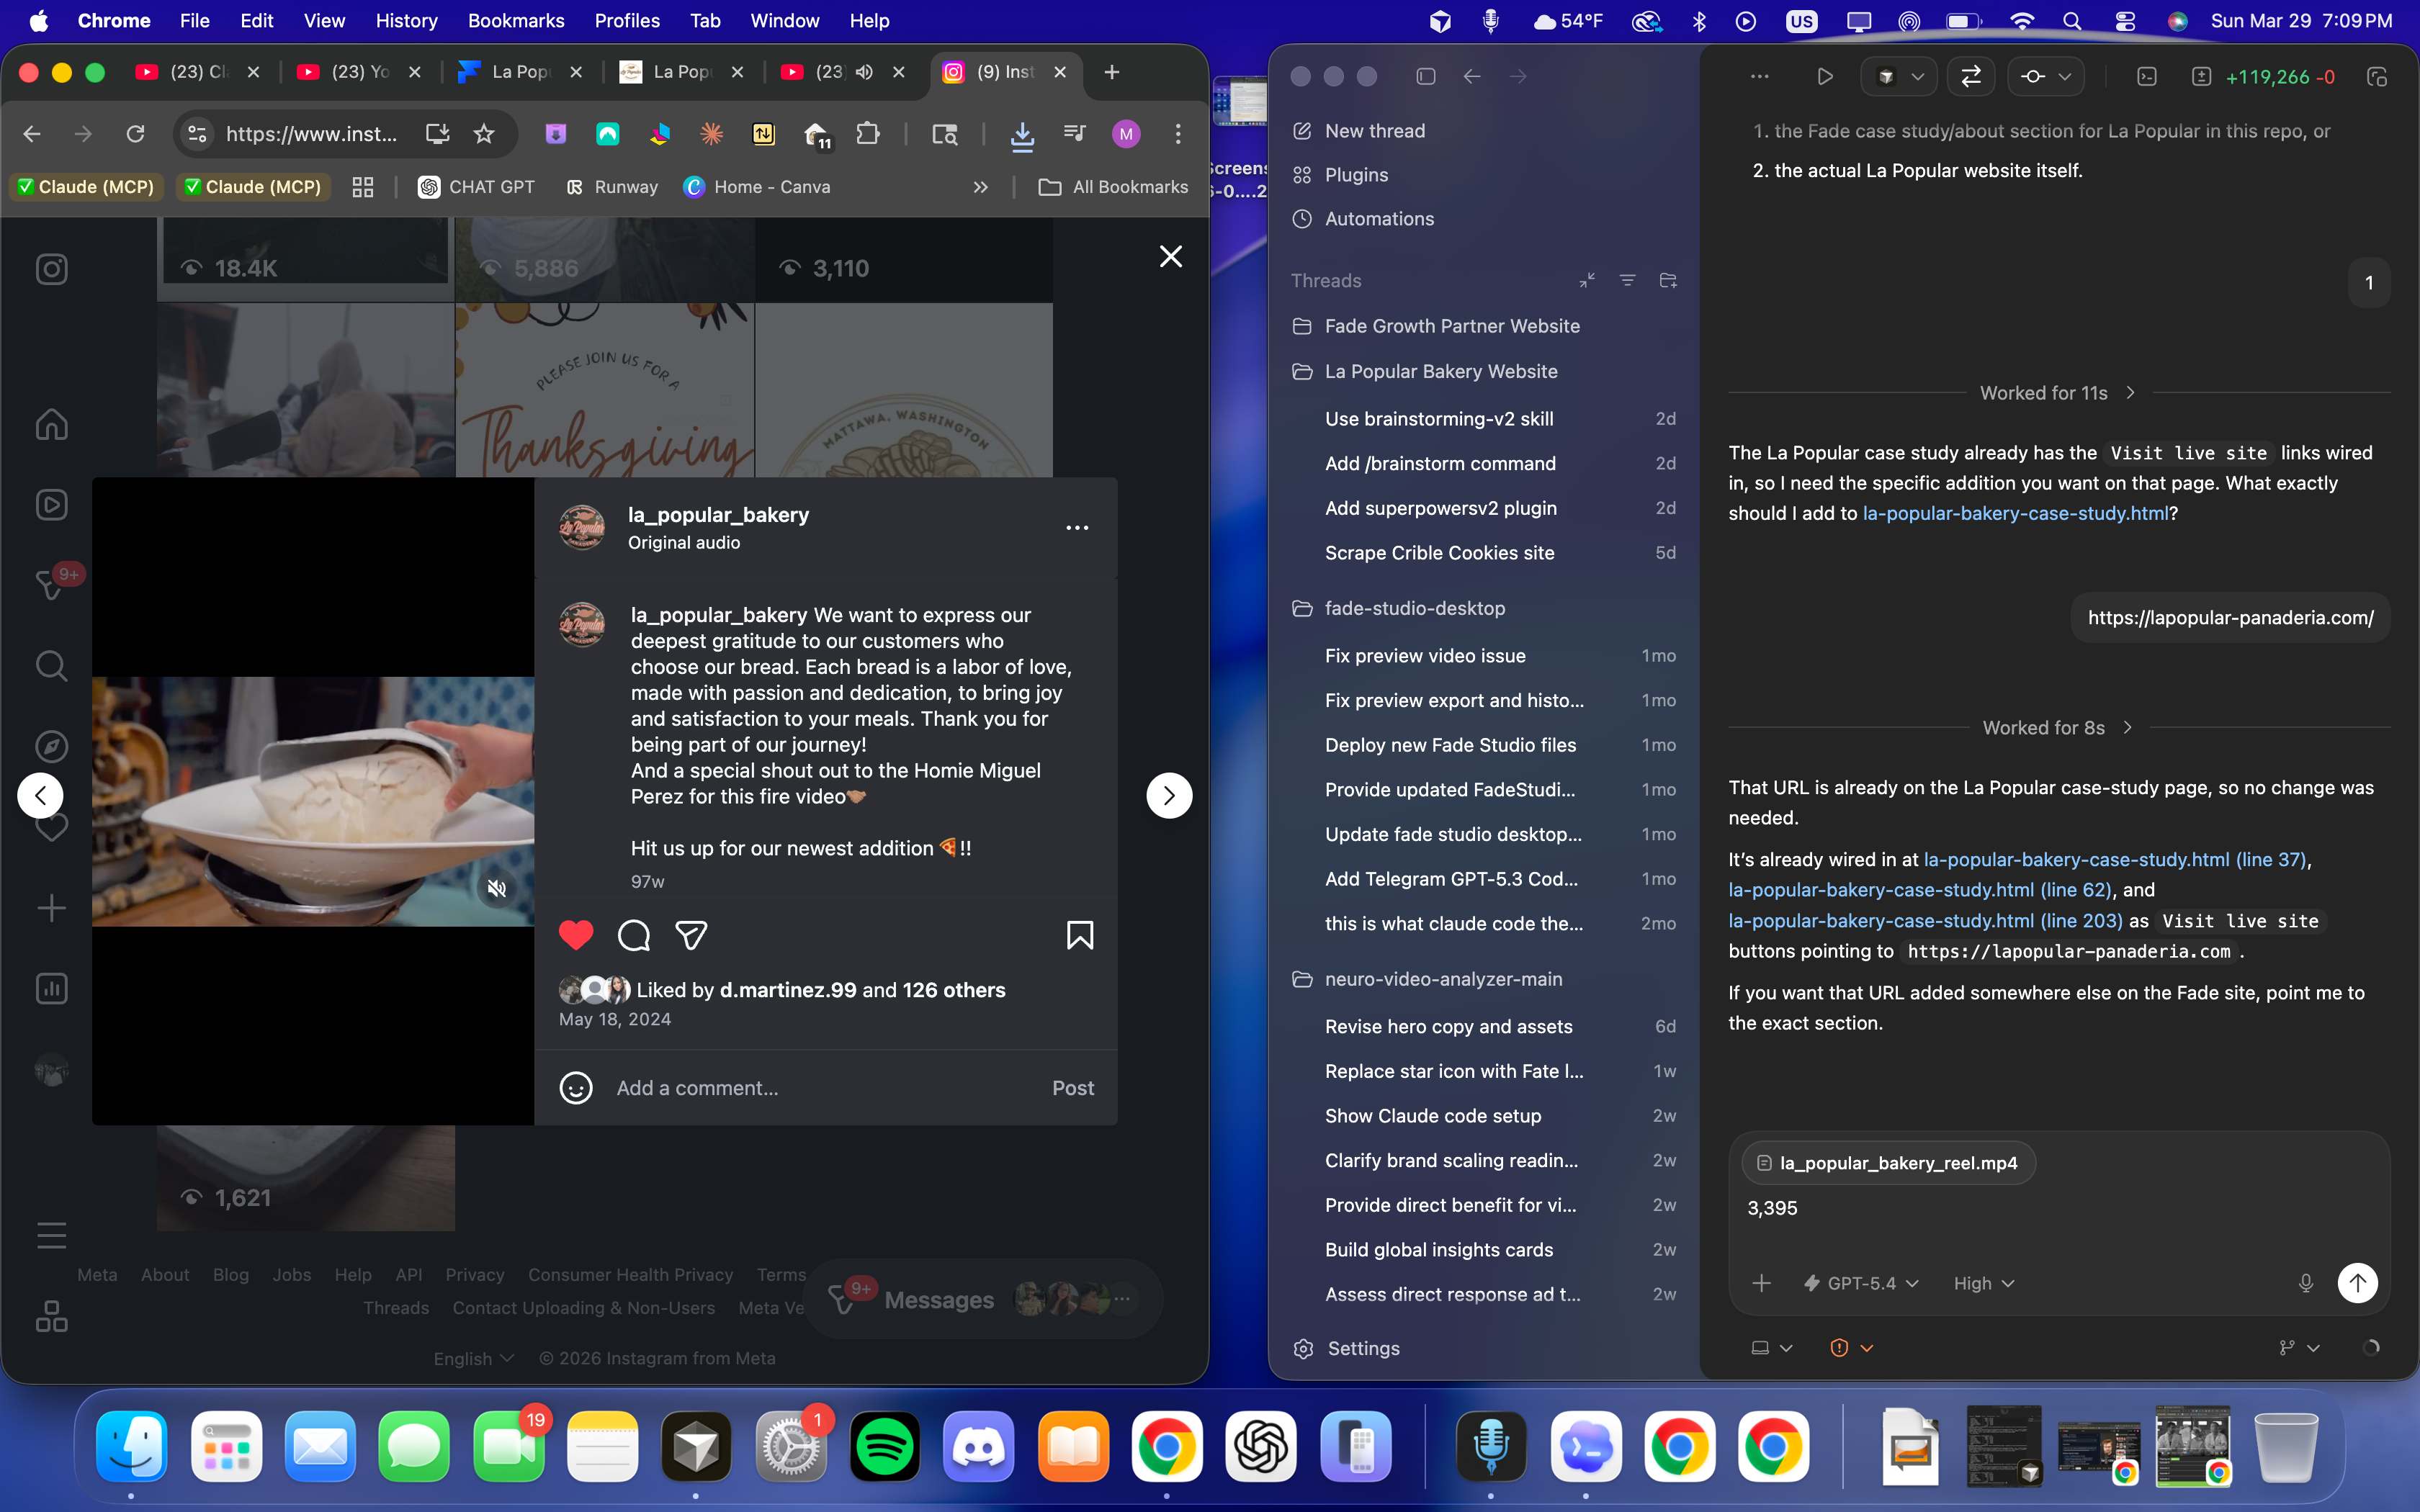
Task: Go to the next post with the right arrow
Action: click(x=1168, y=796)
